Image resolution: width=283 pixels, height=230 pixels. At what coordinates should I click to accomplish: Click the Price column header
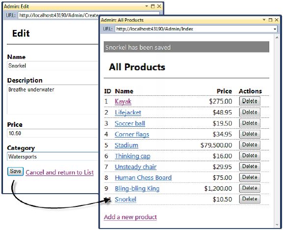coord(225,91)
